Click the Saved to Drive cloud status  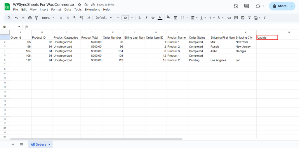tap(103, 5)
